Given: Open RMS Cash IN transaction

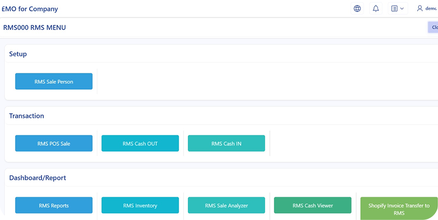Looking at the screenshot, I should 226,144.
